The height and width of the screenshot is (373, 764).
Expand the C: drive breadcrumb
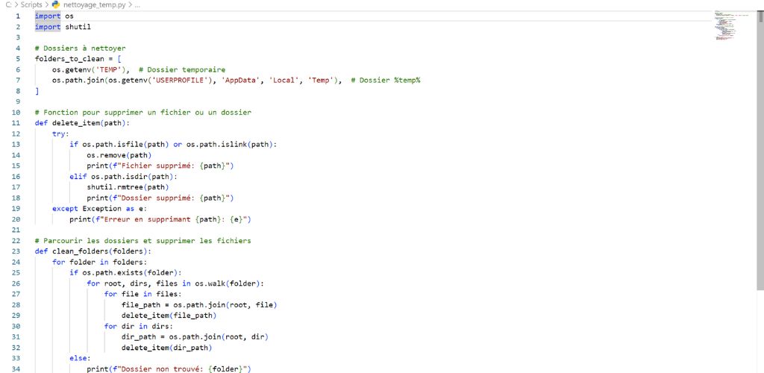coord(7,4)
